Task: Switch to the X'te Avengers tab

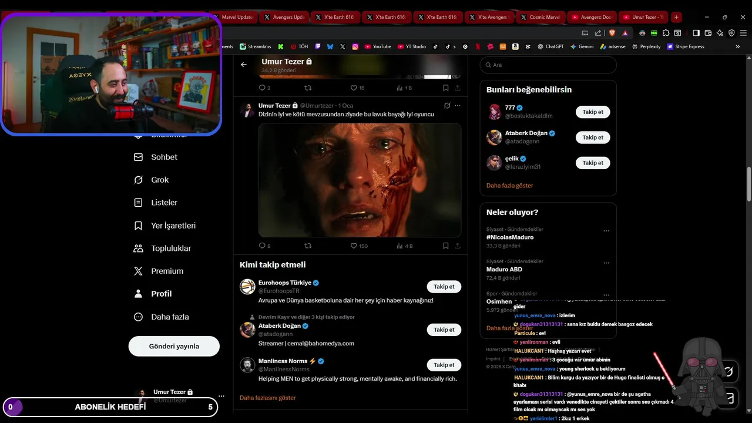Action: pyautogui.click(x=489, y=17)
